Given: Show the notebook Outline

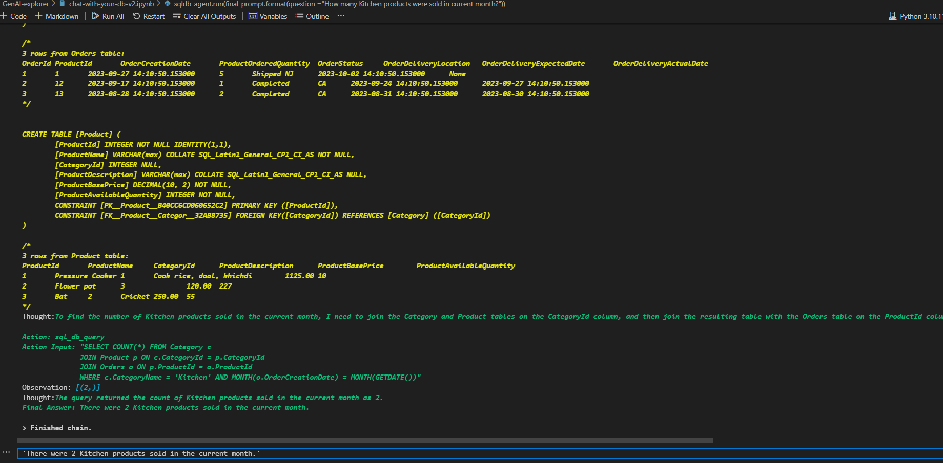Looking at the screenshot, I should 312,16.
